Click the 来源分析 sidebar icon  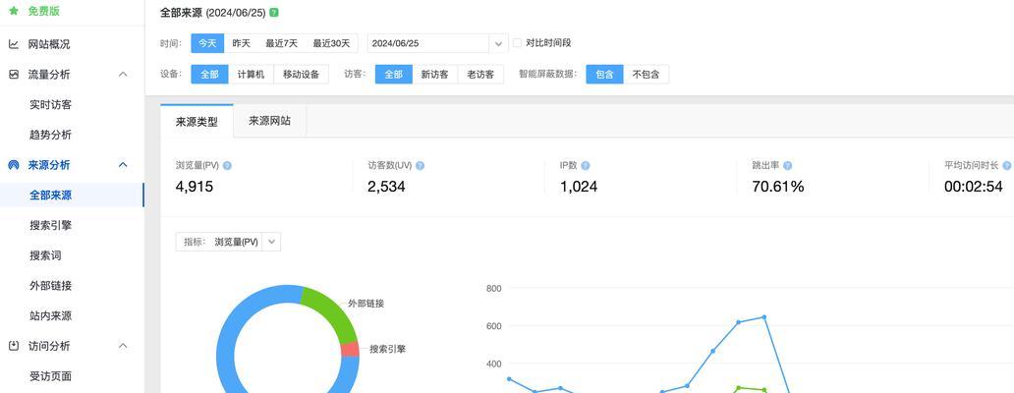pyautogui.click(x=14, y=165)
